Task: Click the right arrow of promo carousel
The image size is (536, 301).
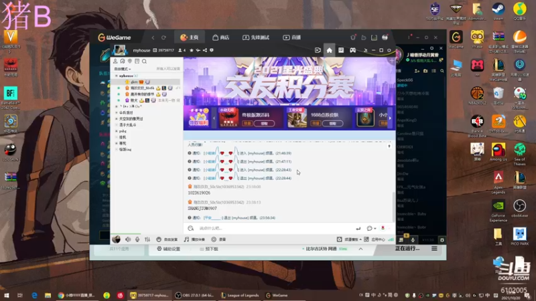Action: click(x=390, y=118)
